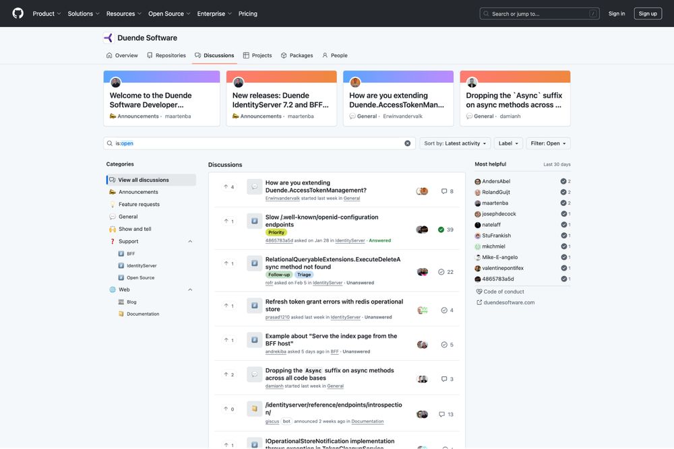Screen dimensions: 674x449
Task: Open the Filter: Open dropdown
Action: coord(548,143)
